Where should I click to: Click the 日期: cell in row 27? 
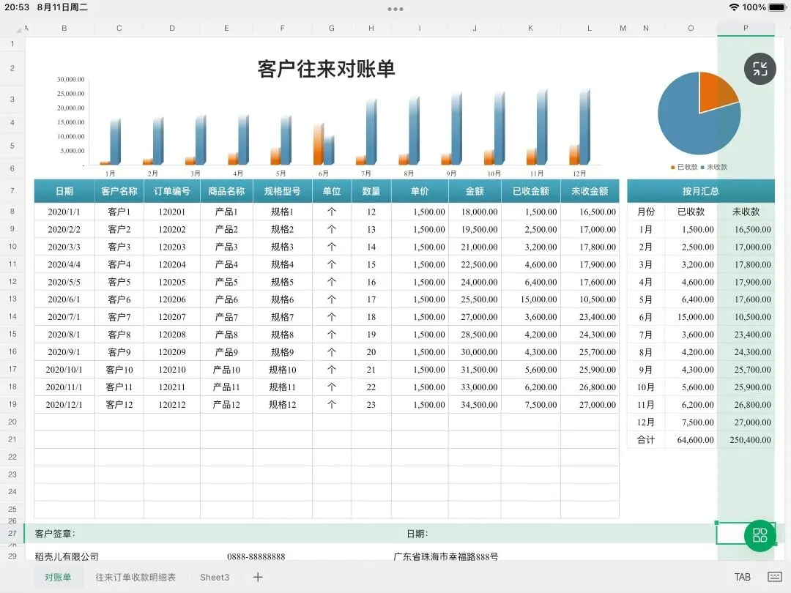417,534
